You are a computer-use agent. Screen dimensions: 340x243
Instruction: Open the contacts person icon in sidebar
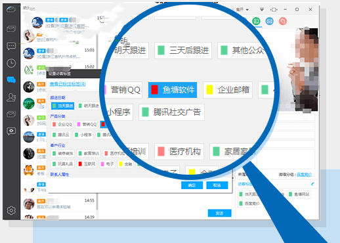pyautogui.click(x=11, y=97)
